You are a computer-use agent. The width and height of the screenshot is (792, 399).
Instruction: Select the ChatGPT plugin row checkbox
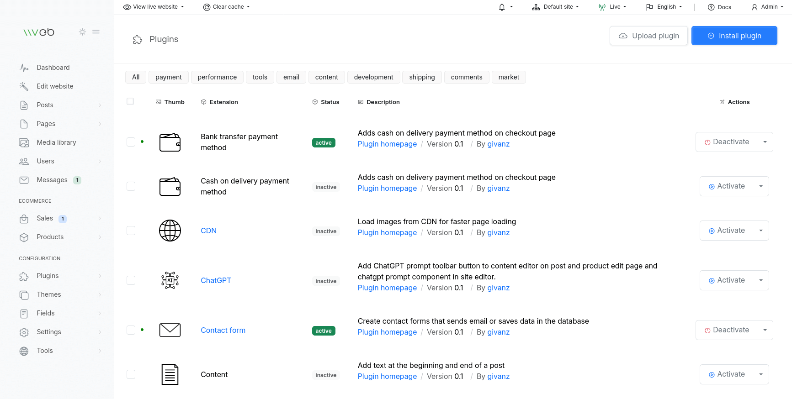(x=131, y=280)
